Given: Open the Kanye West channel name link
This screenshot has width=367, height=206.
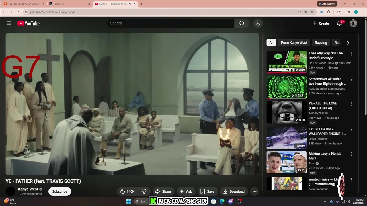Looking at the screenshot, I should click(28, 189).
